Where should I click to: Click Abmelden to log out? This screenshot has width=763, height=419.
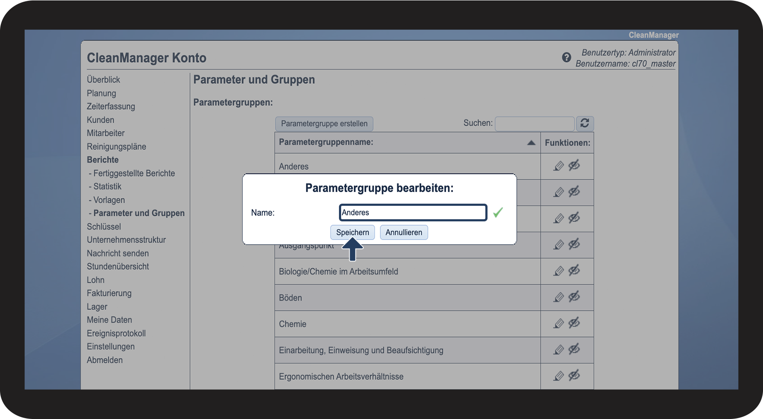coord(105,360)
